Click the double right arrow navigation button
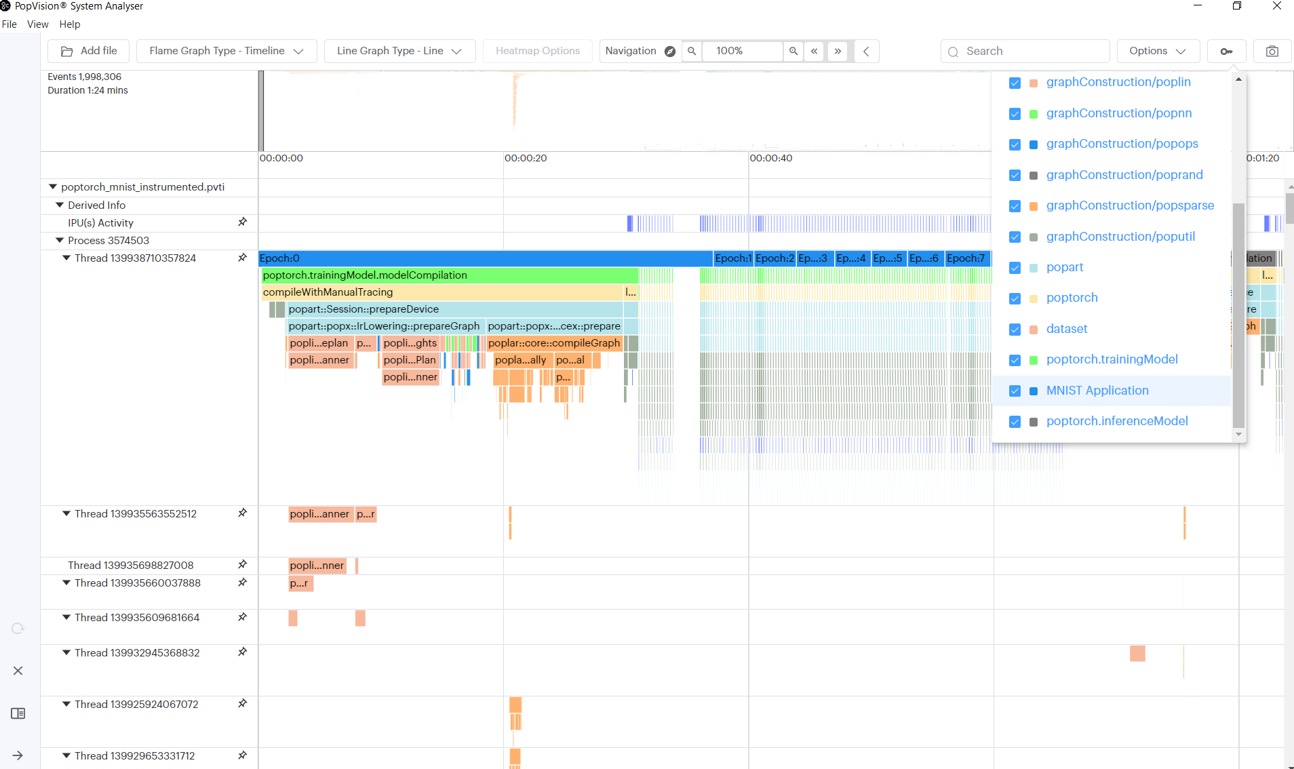Viewport: 1294px width, 769px height. coord(838,52)
